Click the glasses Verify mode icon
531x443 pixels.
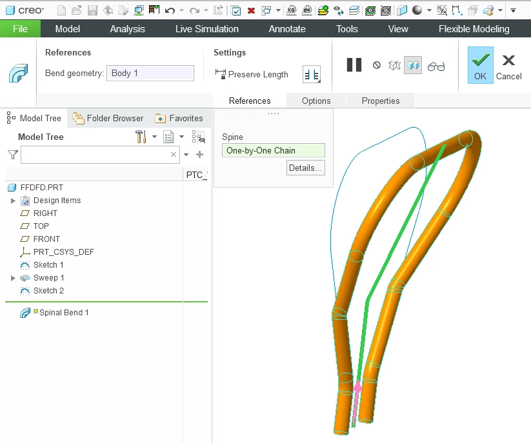pos(436,66)
